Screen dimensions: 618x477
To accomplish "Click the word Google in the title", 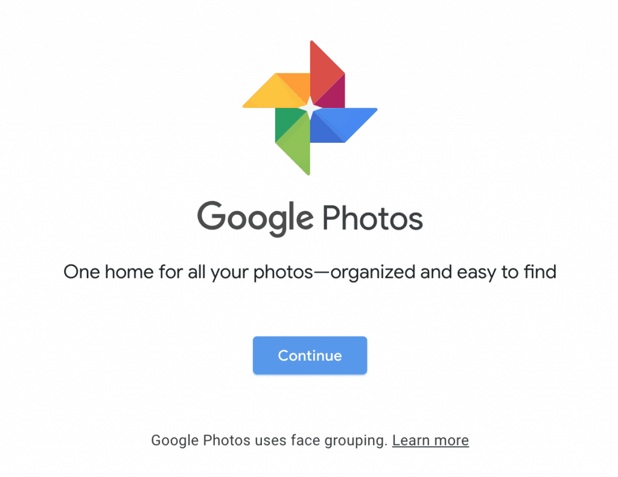I will click(x=255, y=219).
